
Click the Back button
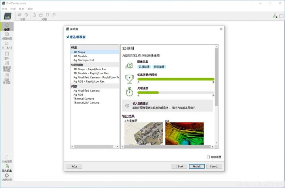click(179, 166)
